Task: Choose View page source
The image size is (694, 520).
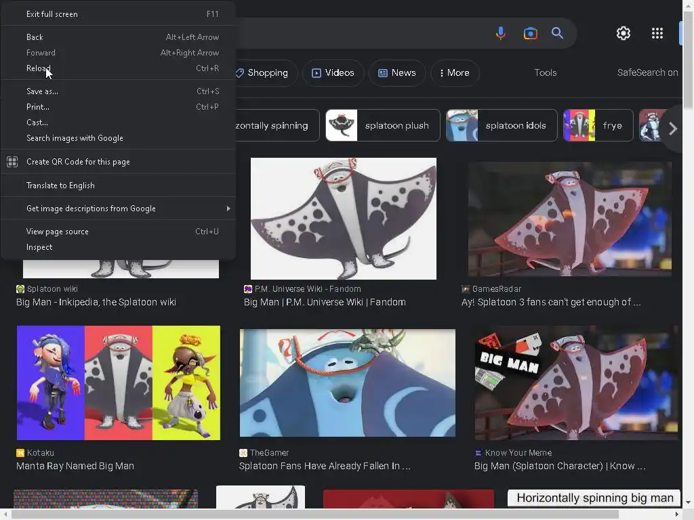Action: [x=118, y=232]
